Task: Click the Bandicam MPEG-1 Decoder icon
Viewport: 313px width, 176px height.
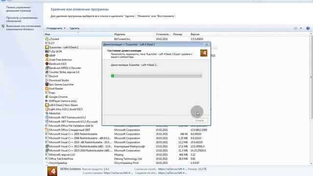Action: [47, 68]
